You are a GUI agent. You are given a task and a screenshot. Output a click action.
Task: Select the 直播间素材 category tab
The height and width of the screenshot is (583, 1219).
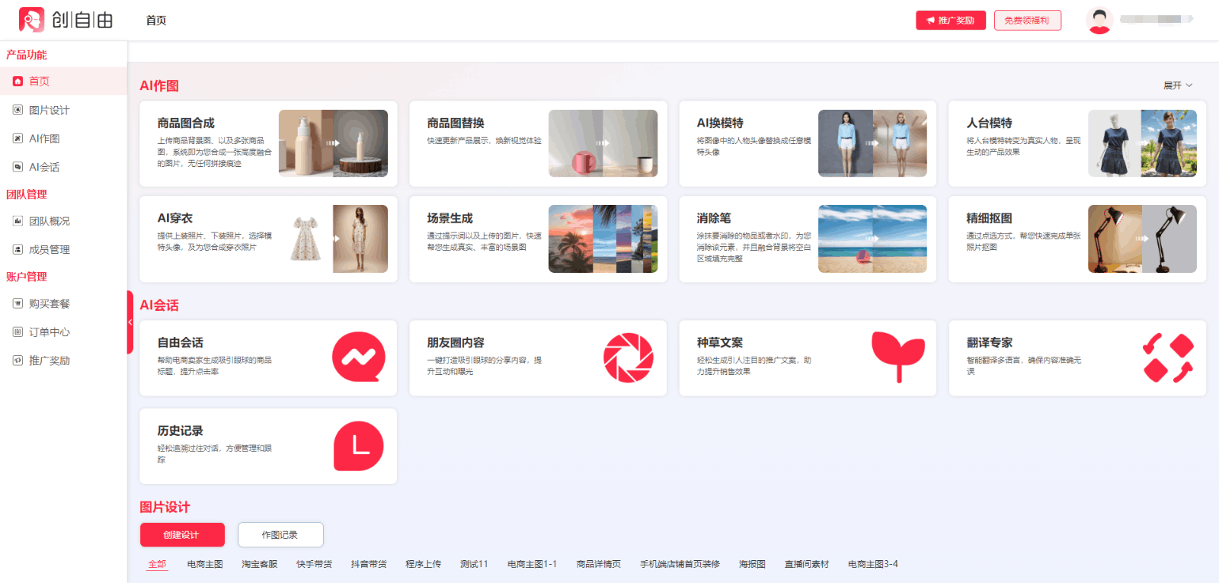tap(807, 564)
